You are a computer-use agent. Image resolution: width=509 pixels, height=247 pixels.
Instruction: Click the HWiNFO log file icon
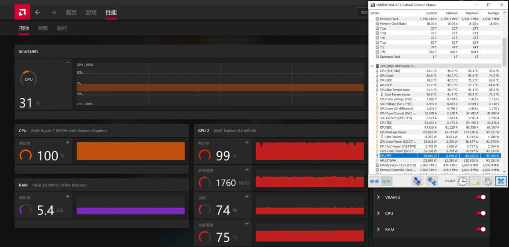click(475, 181)
